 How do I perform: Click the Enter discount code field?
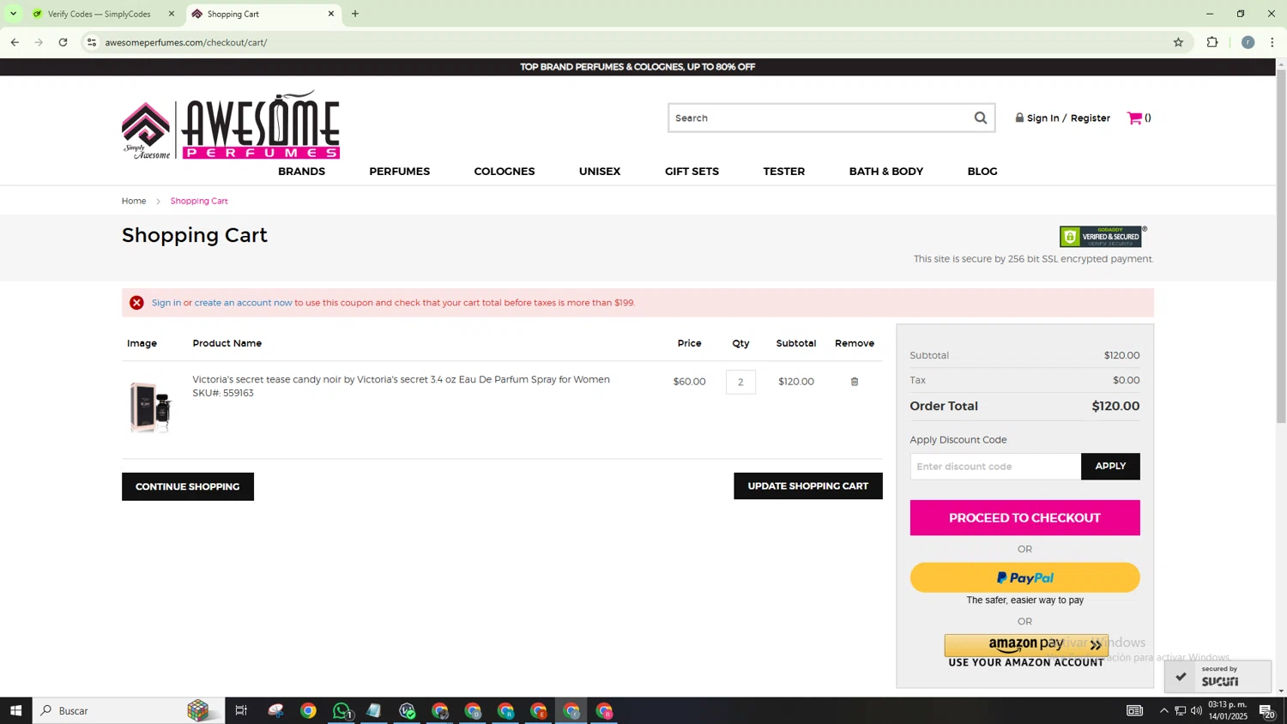click(x=995, y=467)
